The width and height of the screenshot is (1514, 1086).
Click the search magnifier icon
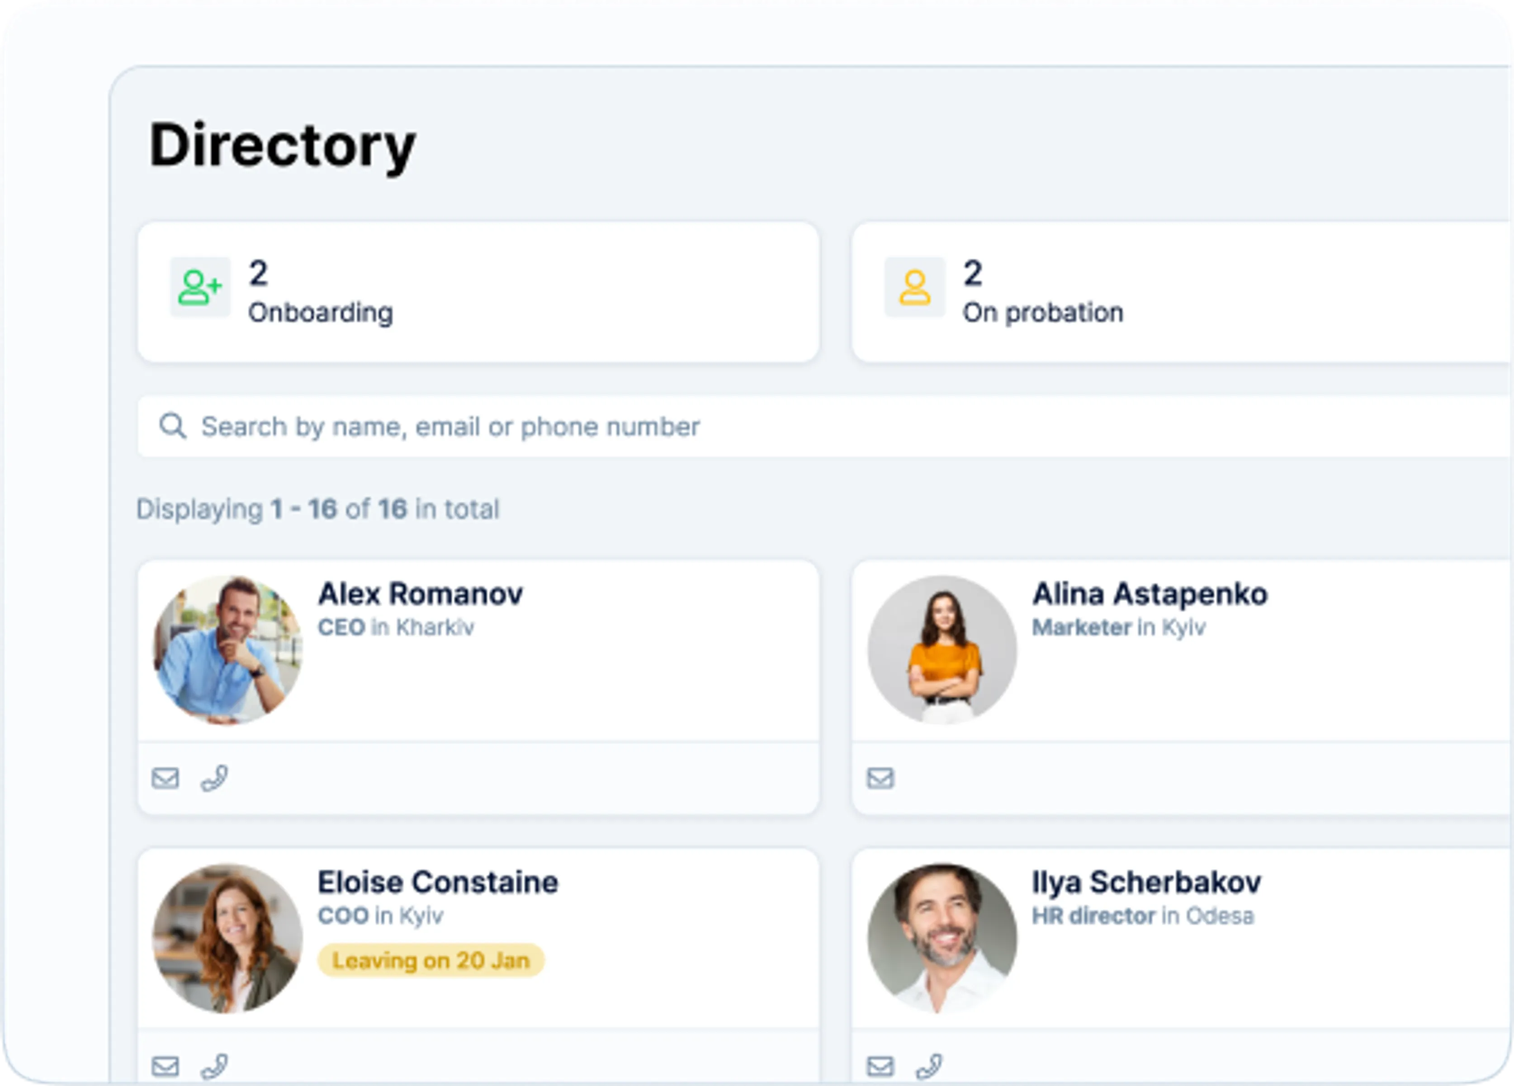pos(172,426)
